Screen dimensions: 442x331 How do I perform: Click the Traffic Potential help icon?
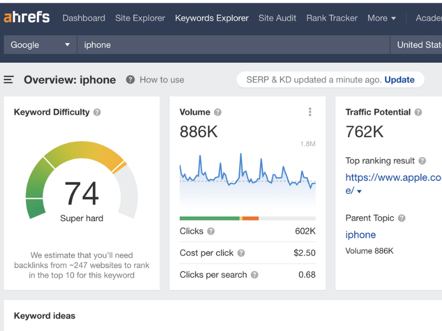point(418,113)
